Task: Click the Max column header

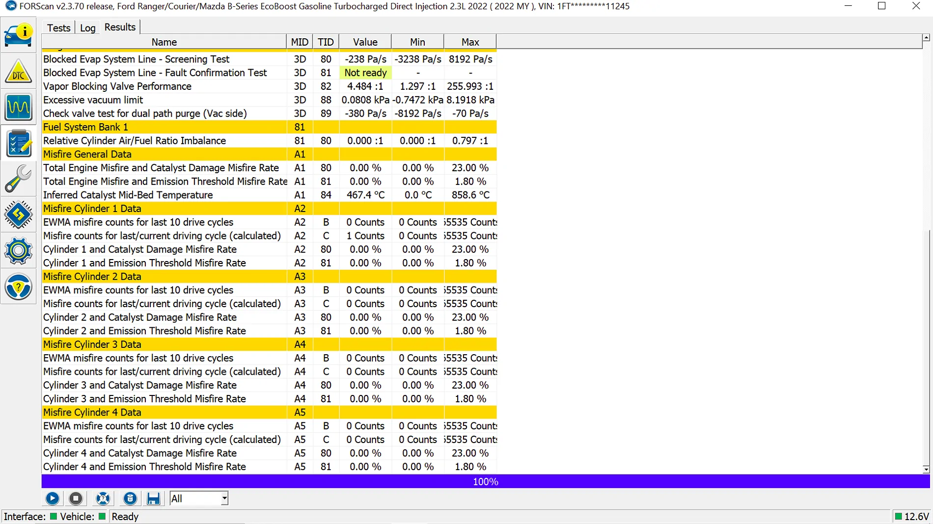Action: point(470,42)
